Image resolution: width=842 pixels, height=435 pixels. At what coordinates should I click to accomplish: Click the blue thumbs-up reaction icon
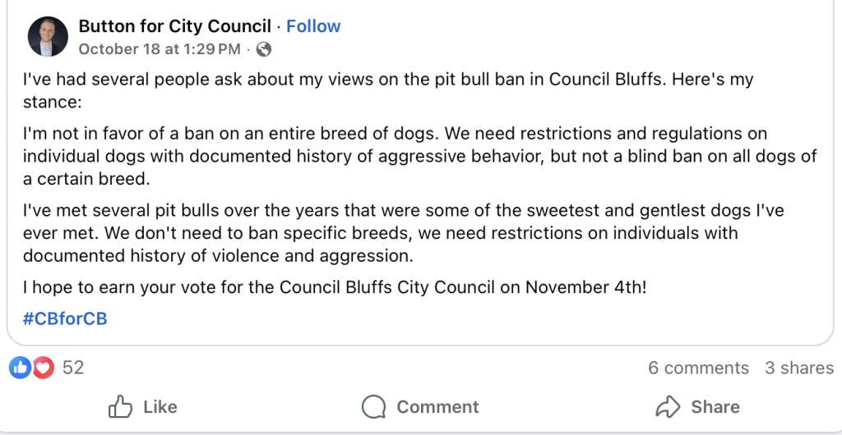20,368
